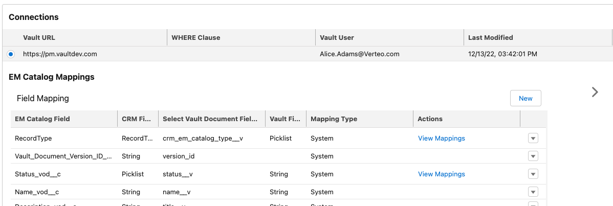This screenshot has width=613, height=206.
Task: Open View Mappings for the Status_vod__c row
Action: (441, 174)
